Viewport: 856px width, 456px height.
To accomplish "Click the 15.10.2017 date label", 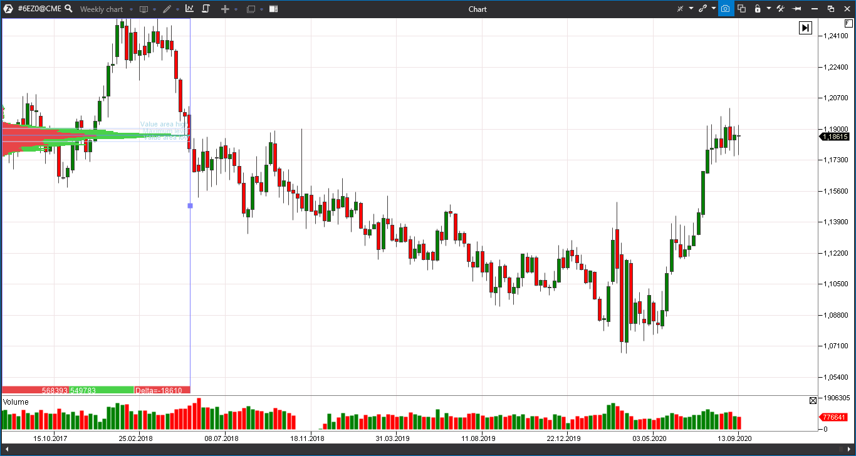I will tap(50, 438).
